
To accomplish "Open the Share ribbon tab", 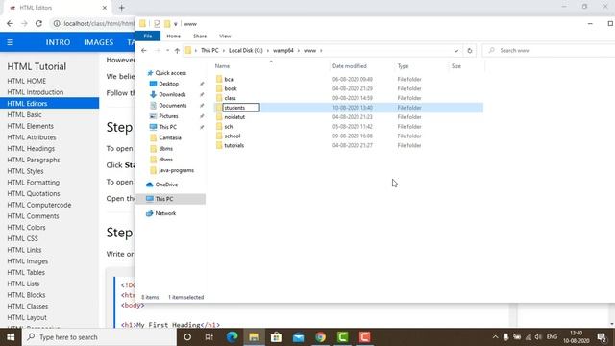I will 200,37.
